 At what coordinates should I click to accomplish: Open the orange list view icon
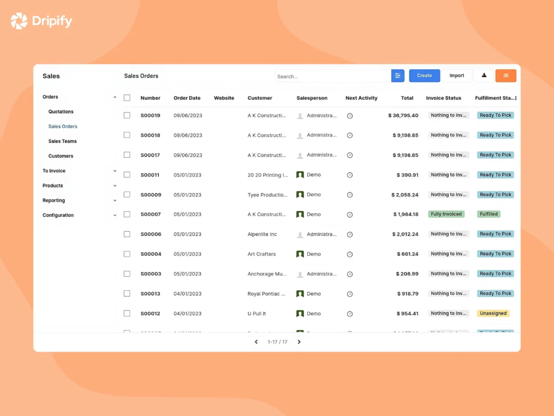505,76
